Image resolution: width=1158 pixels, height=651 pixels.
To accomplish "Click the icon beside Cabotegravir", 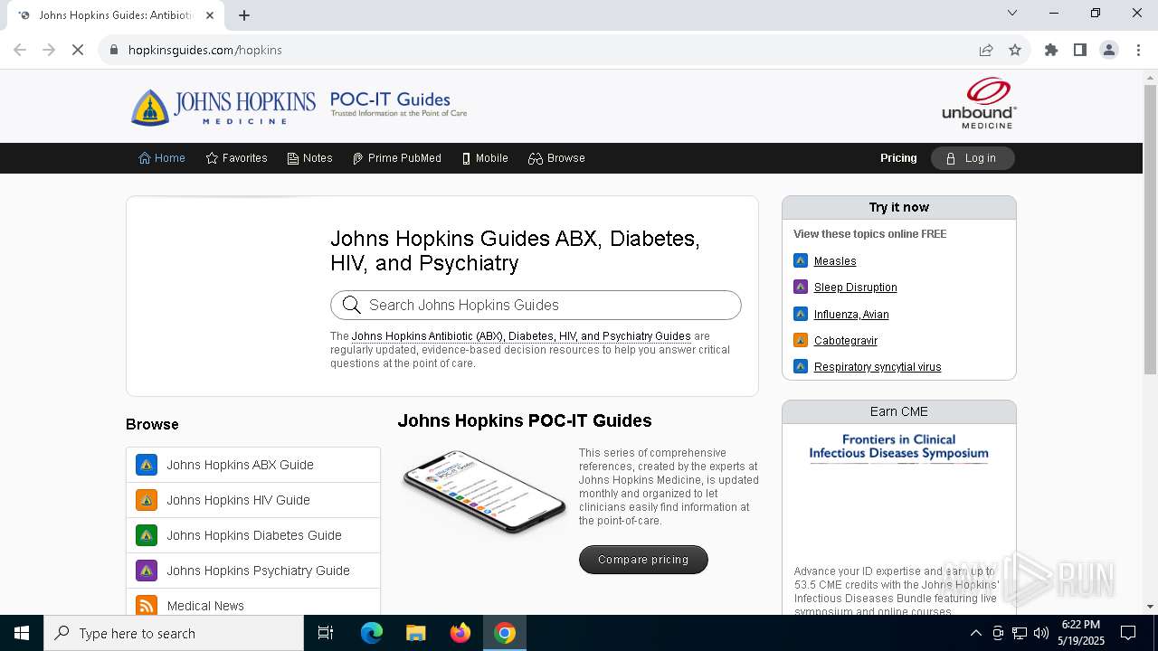I will coord(801,340).
